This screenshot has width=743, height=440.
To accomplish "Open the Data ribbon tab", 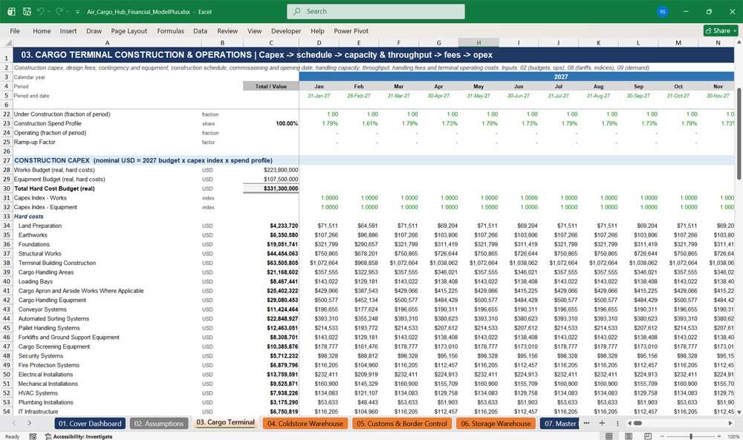I will tap(200, 30).
